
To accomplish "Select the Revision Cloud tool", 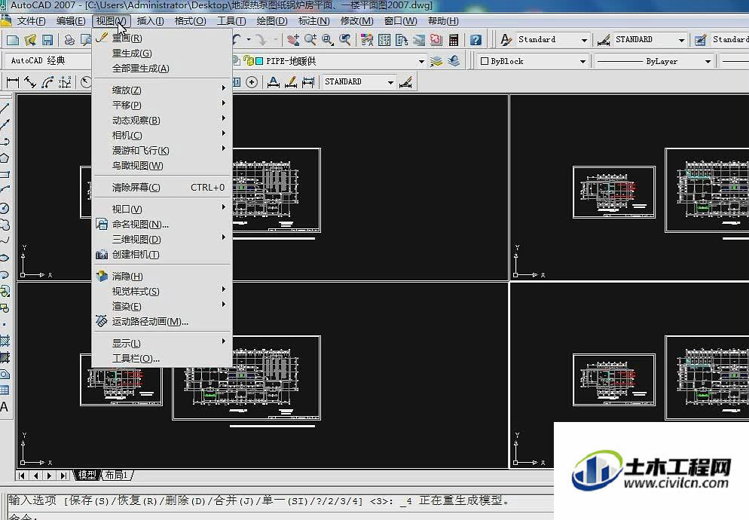I will pyautogui.click(x=5, y=225).
